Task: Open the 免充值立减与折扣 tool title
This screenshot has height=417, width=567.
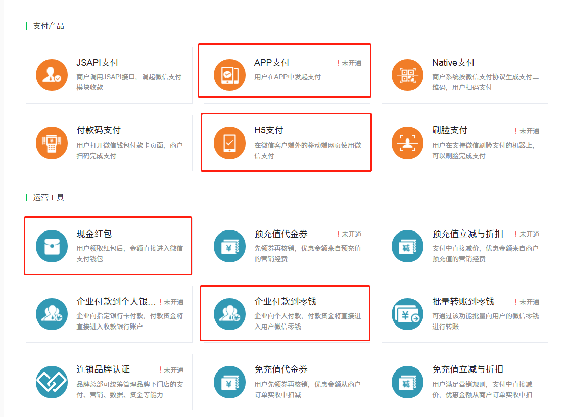Action: [x=467, y=369]
